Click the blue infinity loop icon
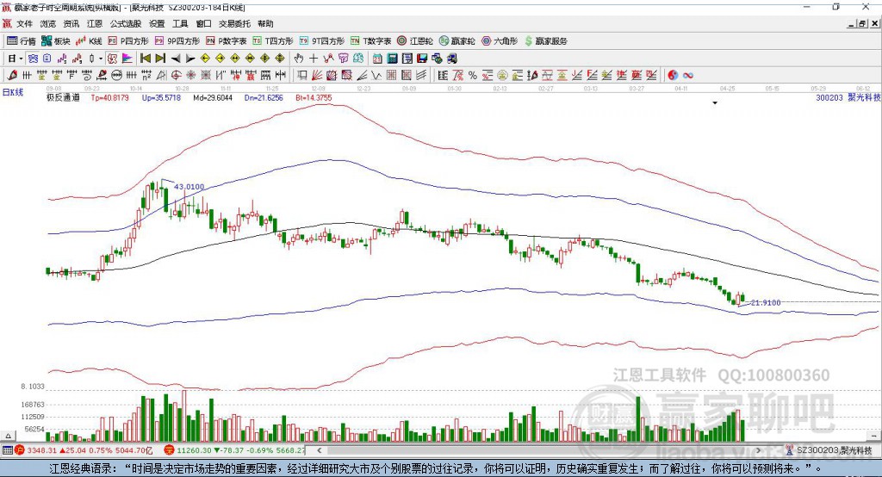Image resolution: width=882 pixels, height=477 pixels. coord(687,76)
